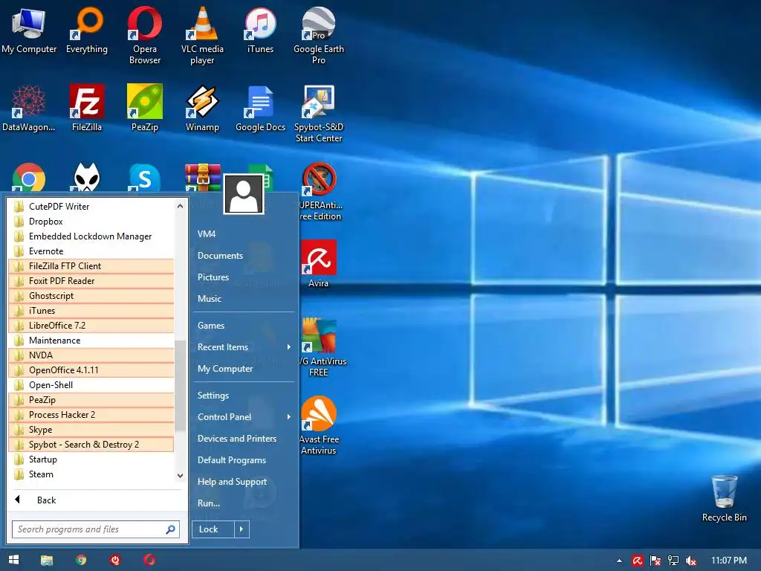Open the My Computer desktop icon
This screenshot has height=571, width=761.
point(29,30)
